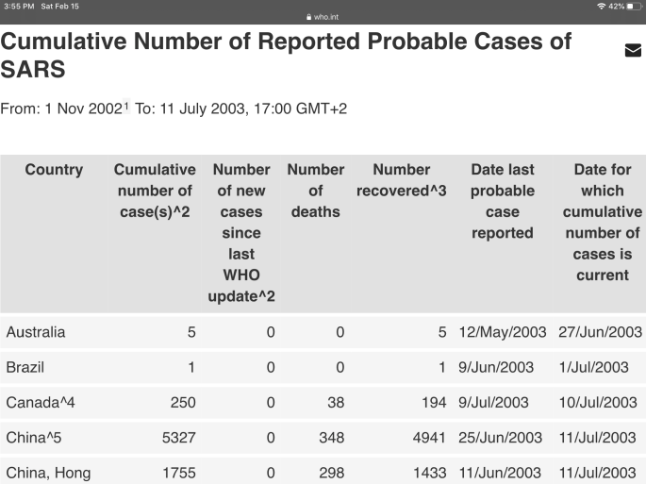Click the Cumulative number of cases header

[155, 191]
